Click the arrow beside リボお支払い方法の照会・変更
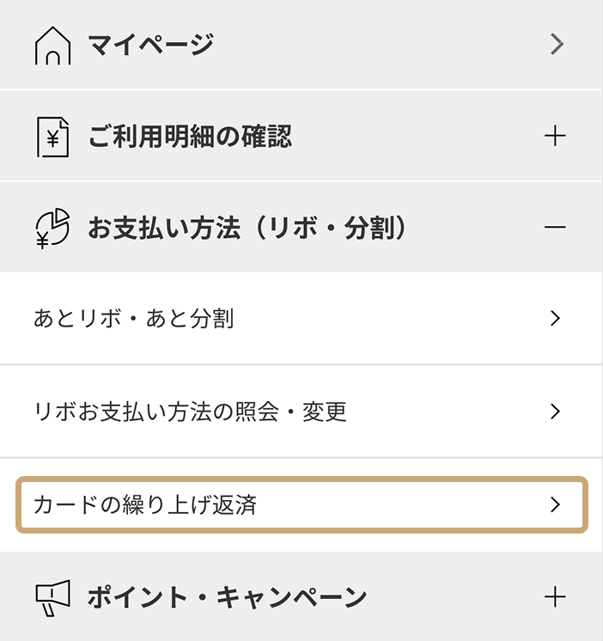This screenshot has height=641, width=603. pyautogui.click(x=555, y=412)
